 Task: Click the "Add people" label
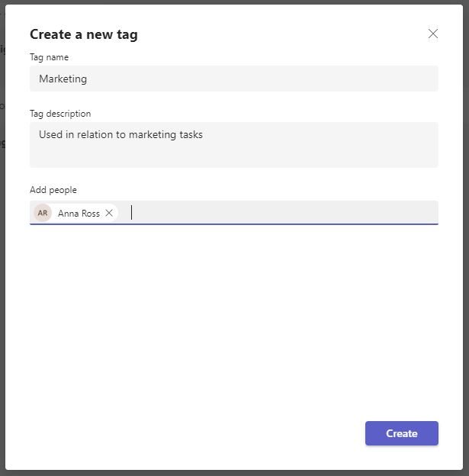coord(53,190)
